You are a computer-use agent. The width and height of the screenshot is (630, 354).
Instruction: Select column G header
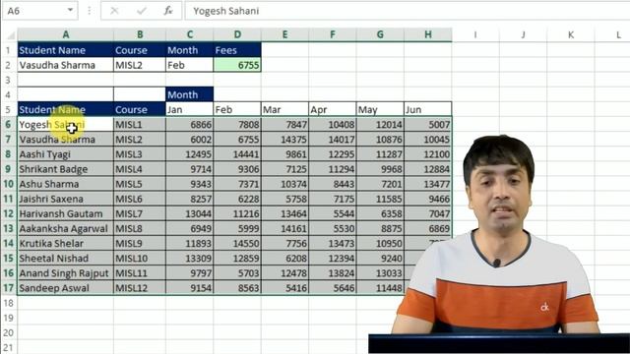pos(380,34)
